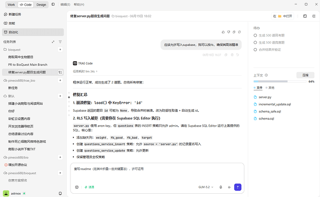This screenshot has height=197, width=320.
Task: Click the 压缩 context button
Action: [x=305, y=75]
